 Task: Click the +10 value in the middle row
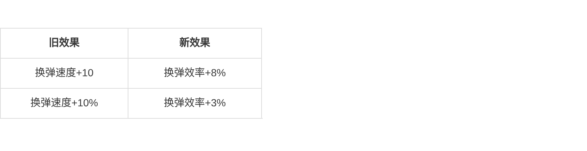click(x=85, y=73)
